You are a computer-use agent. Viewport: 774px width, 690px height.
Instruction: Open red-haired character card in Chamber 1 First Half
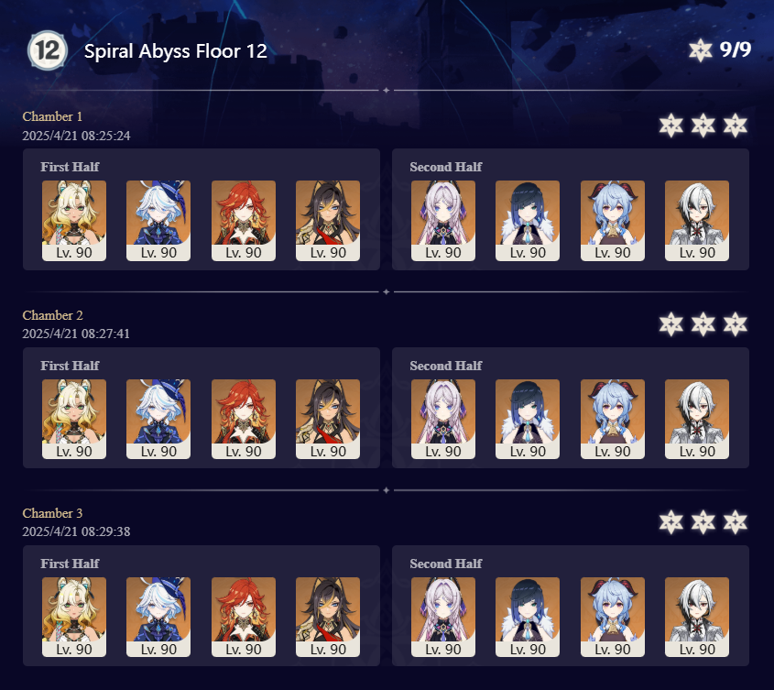click(x=244, y=220)
